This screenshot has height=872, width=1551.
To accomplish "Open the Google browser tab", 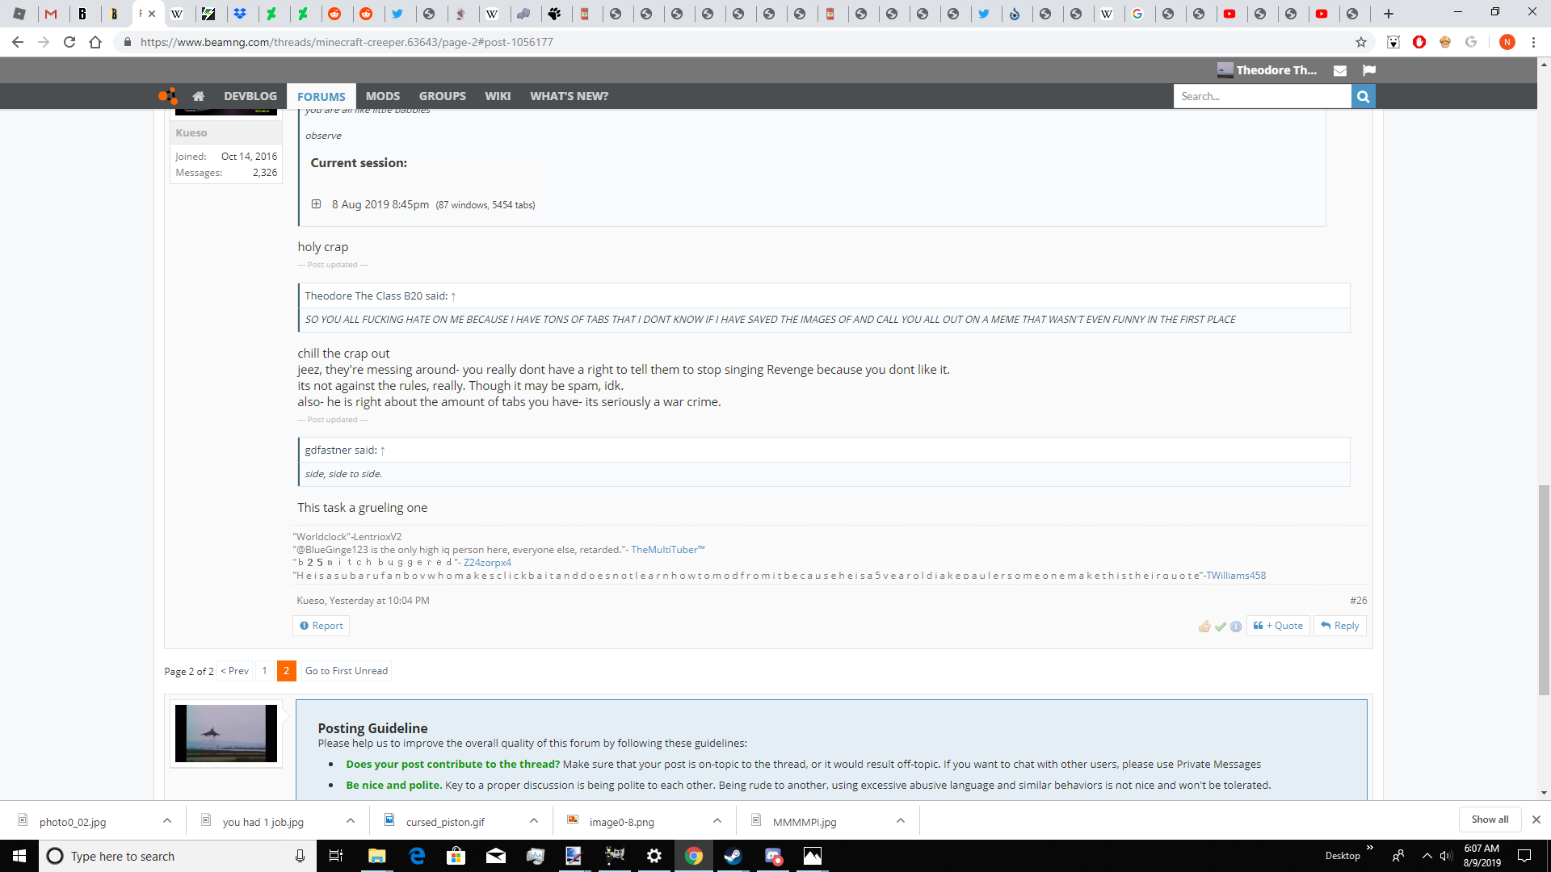I will click(1137, 14).
